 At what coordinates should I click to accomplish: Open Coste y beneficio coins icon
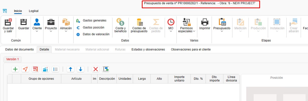(120, 22)
